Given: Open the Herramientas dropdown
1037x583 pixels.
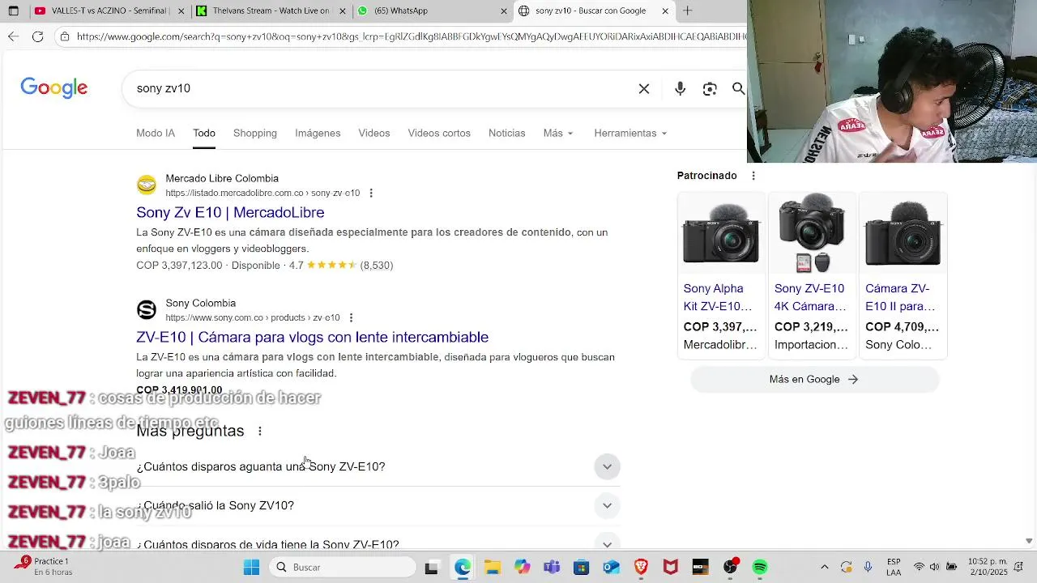Looking at the screenshot, I should [x=630, y=134].
